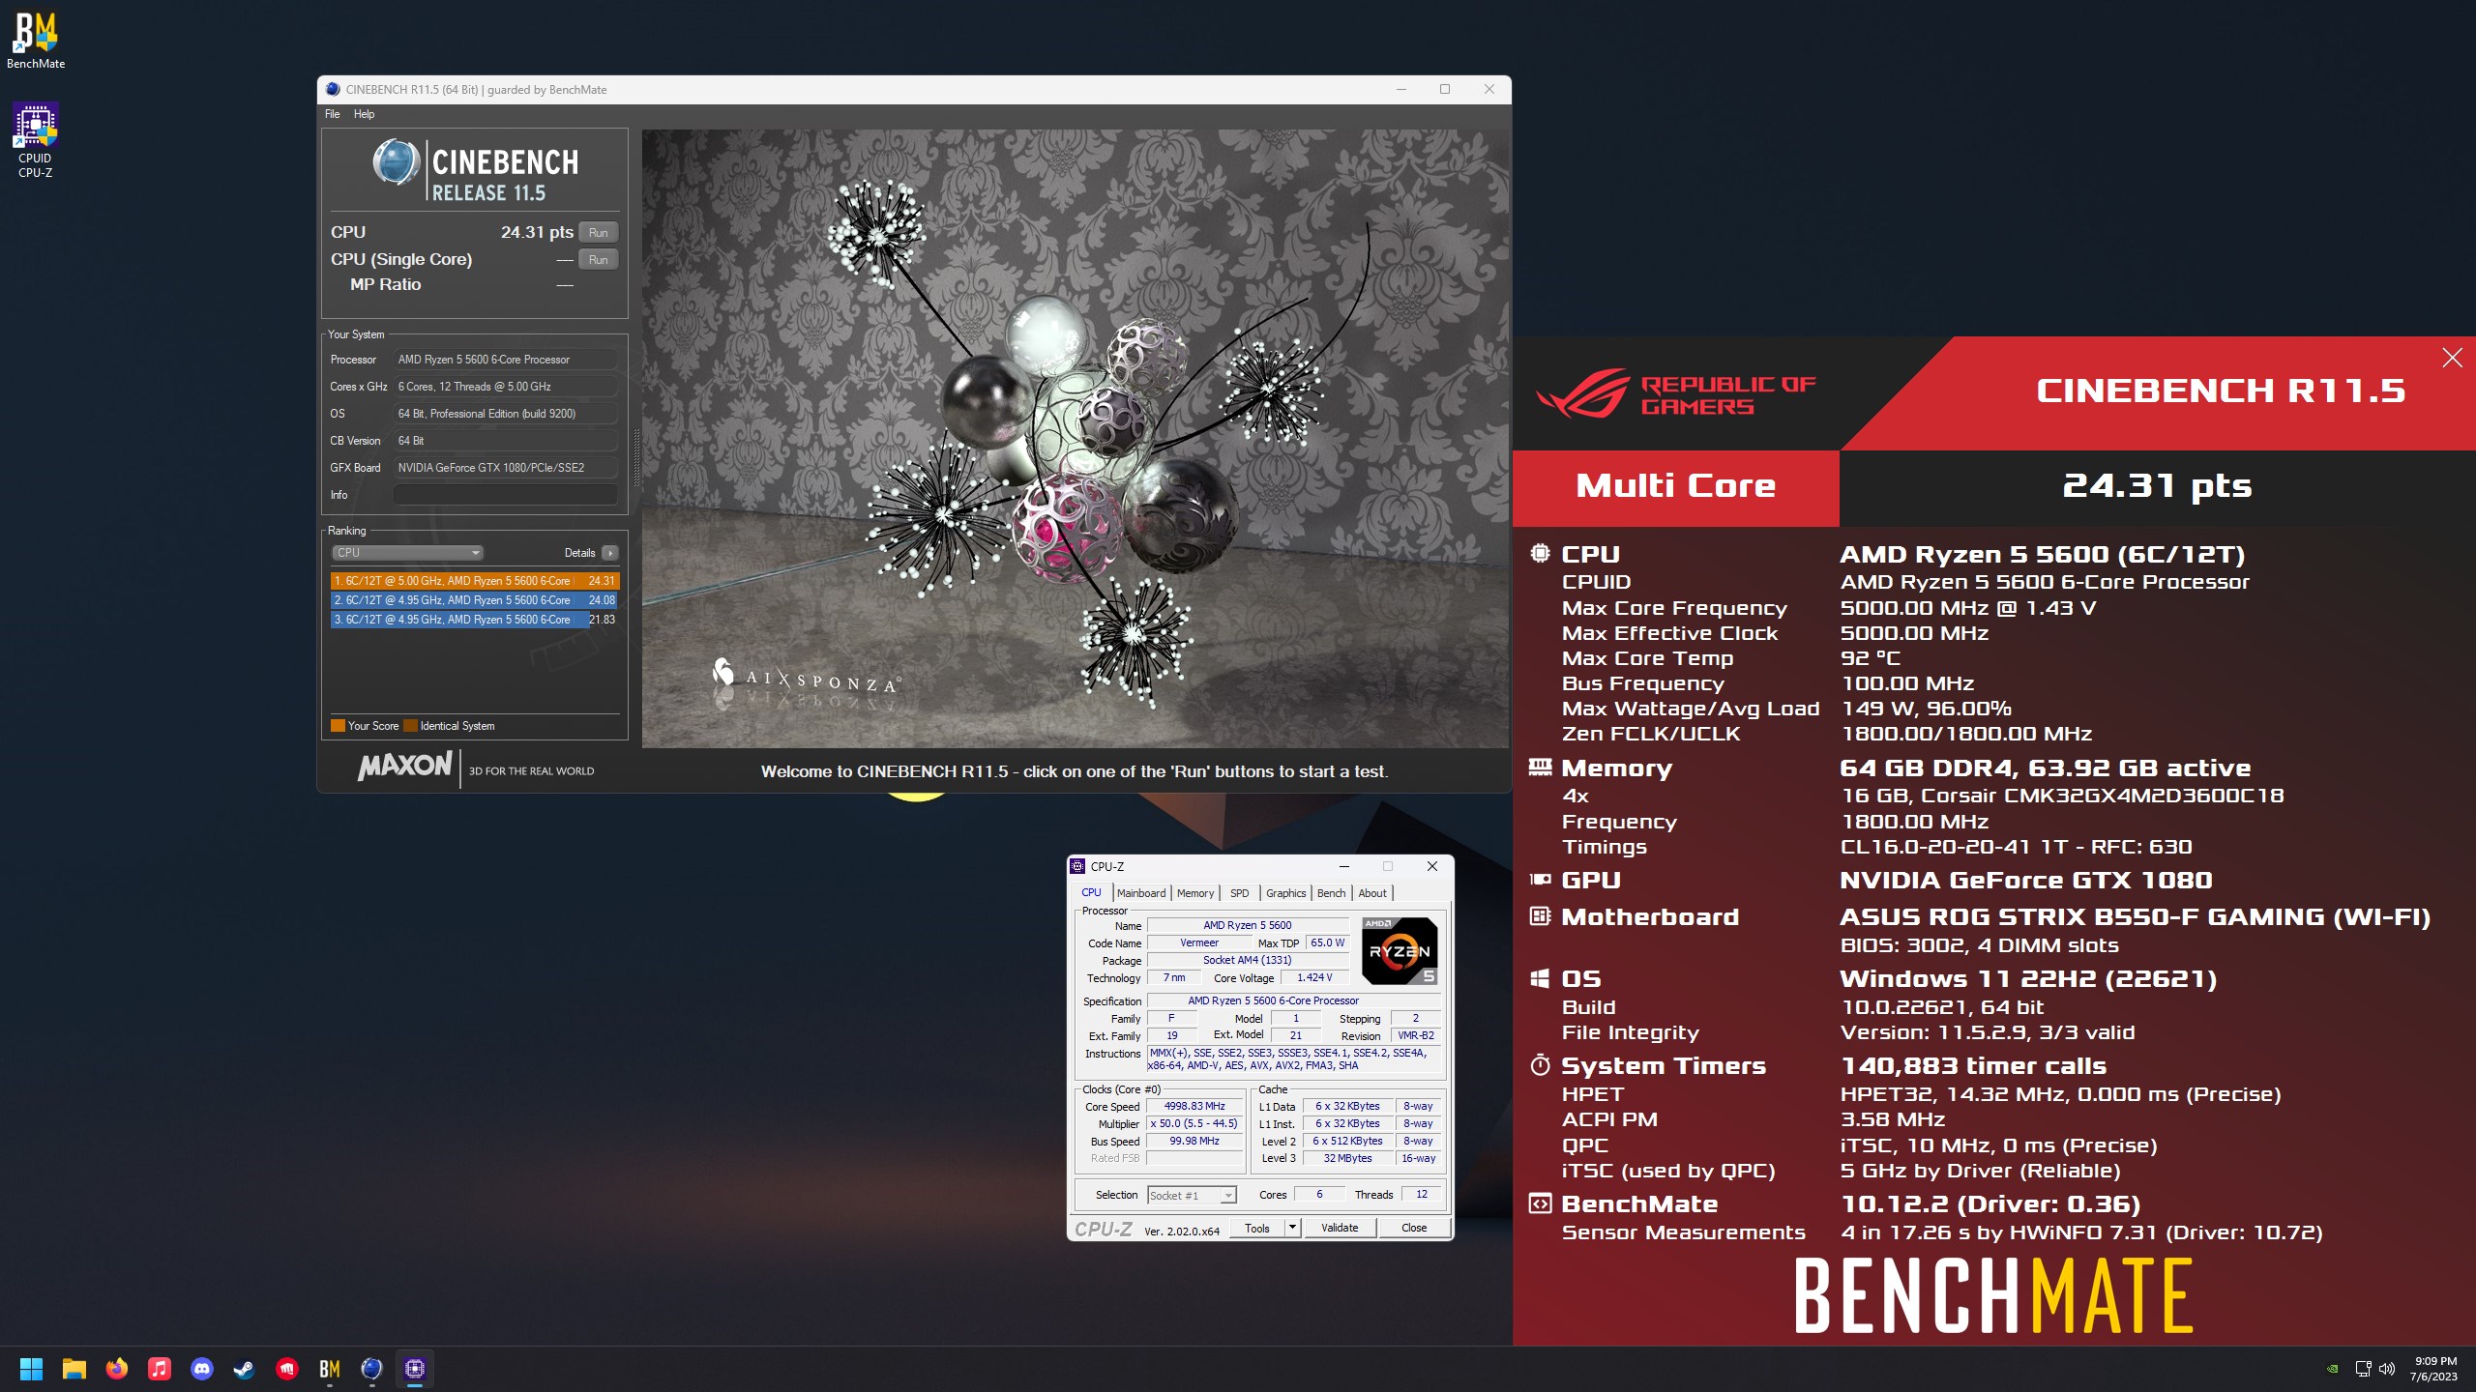Click the Identical System legend swatch
The height and width of the screenshot is (1392, 2476).
pos(410,726)
